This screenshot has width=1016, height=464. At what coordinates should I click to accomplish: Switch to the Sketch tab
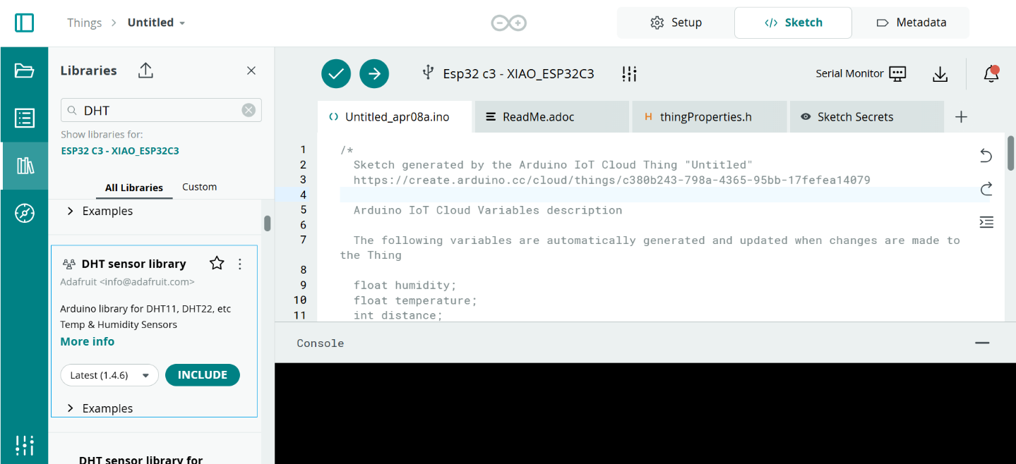[x=793, y=23]
